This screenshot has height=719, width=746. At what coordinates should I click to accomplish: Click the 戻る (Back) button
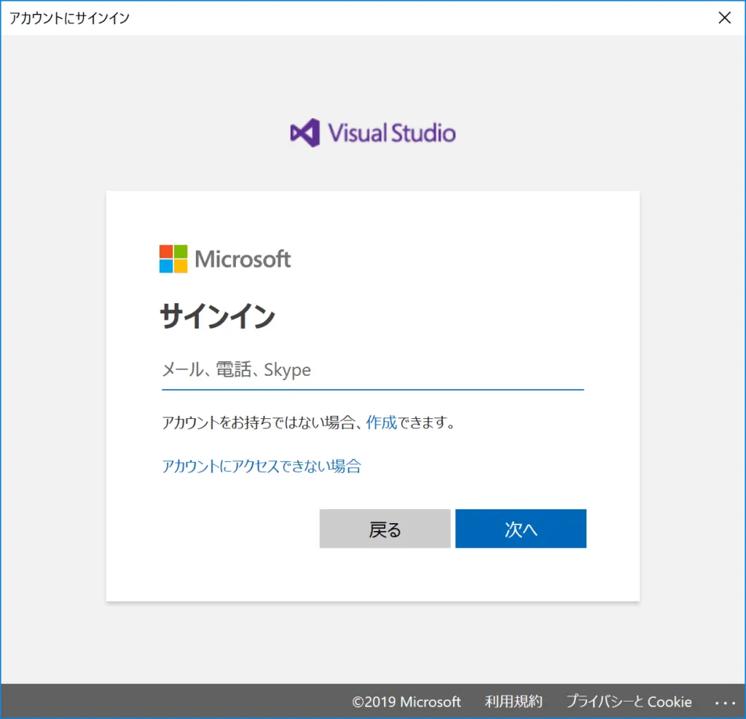click(385, 529)
